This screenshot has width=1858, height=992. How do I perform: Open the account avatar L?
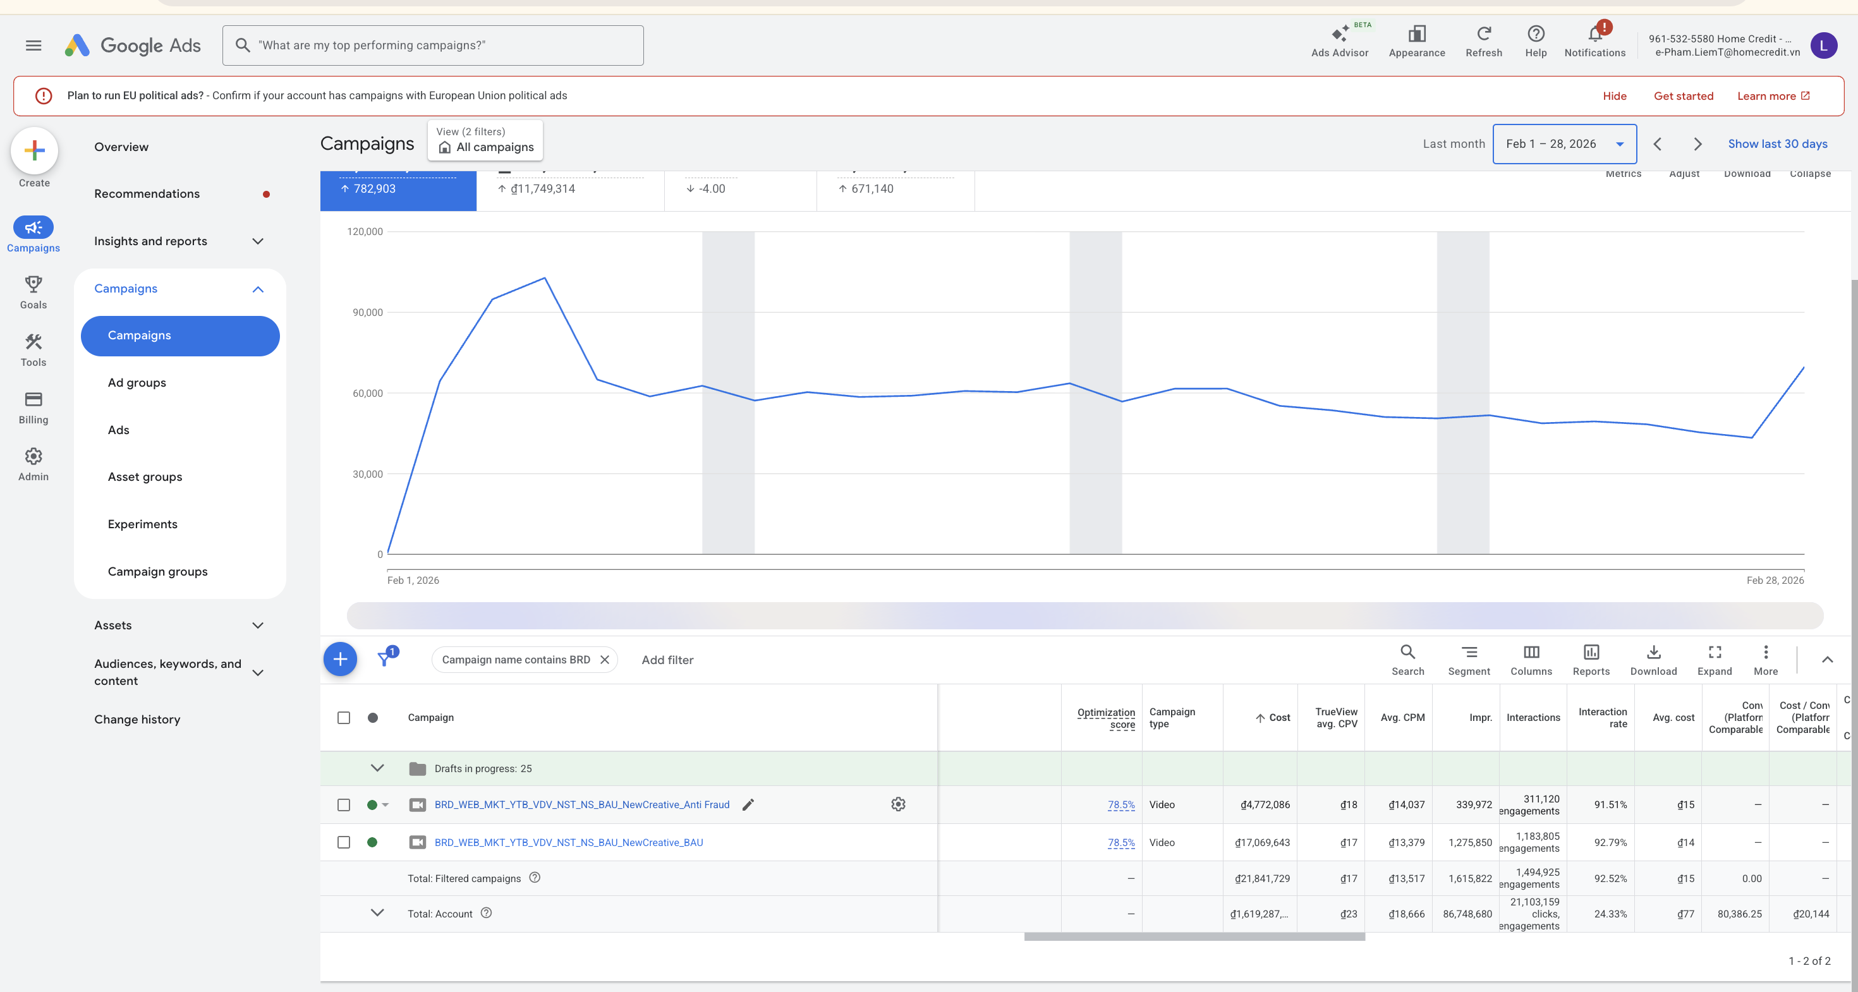click(x=1823, y=45)
